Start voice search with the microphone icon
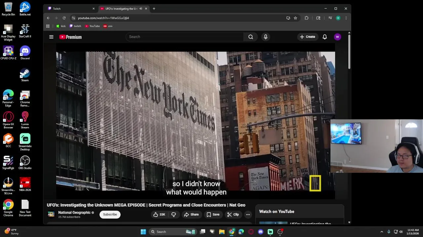 [265, 37]
